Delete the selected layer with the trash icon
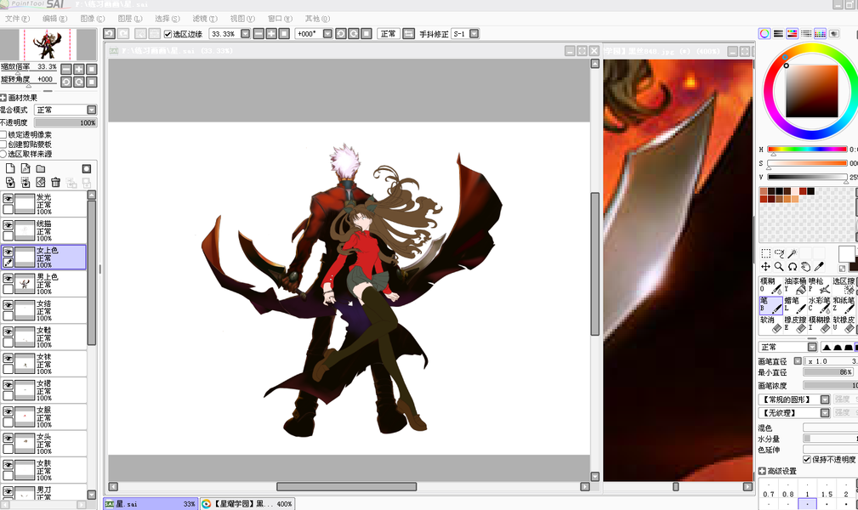 click(56, 182)
